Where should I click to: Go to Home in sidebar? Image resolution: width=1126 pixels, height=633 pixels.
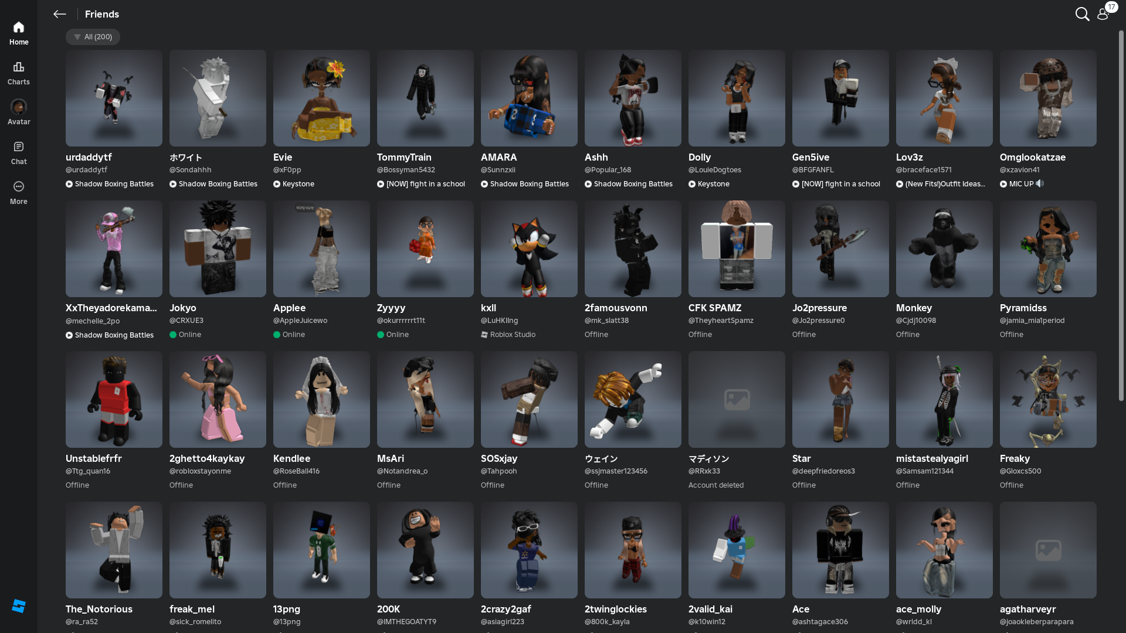(19, 33)
